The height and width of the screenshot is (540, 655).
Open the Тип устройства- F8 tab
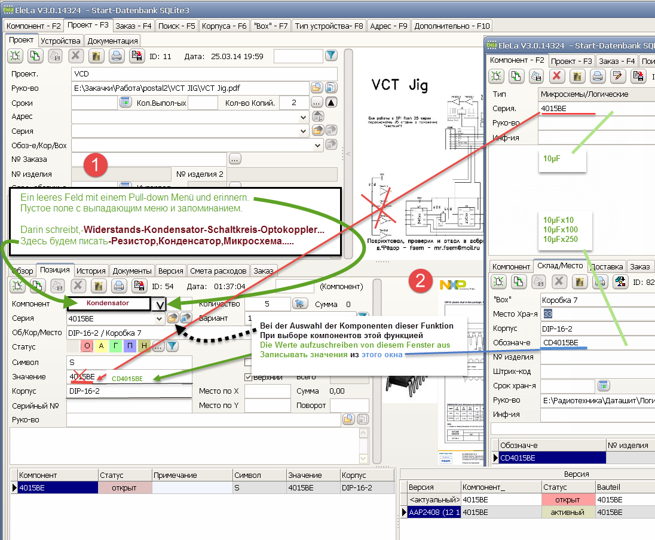coord(329,26)
